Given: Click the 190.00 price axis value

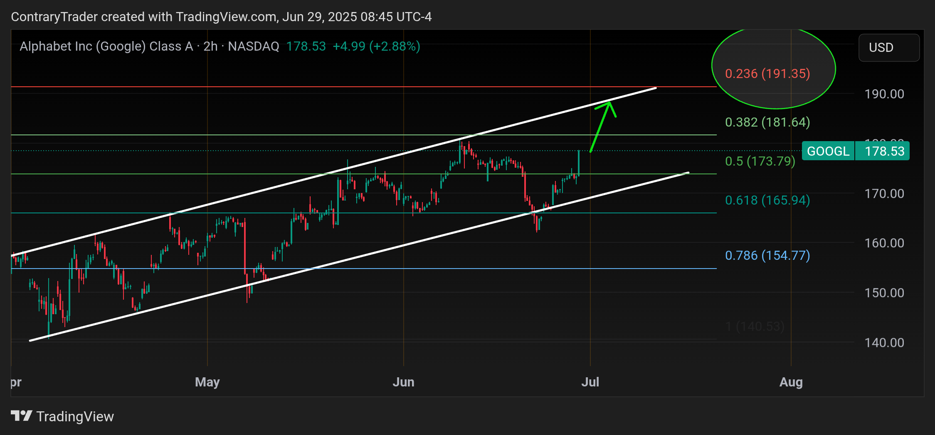Looking at the screenshot, I should 884,94.
